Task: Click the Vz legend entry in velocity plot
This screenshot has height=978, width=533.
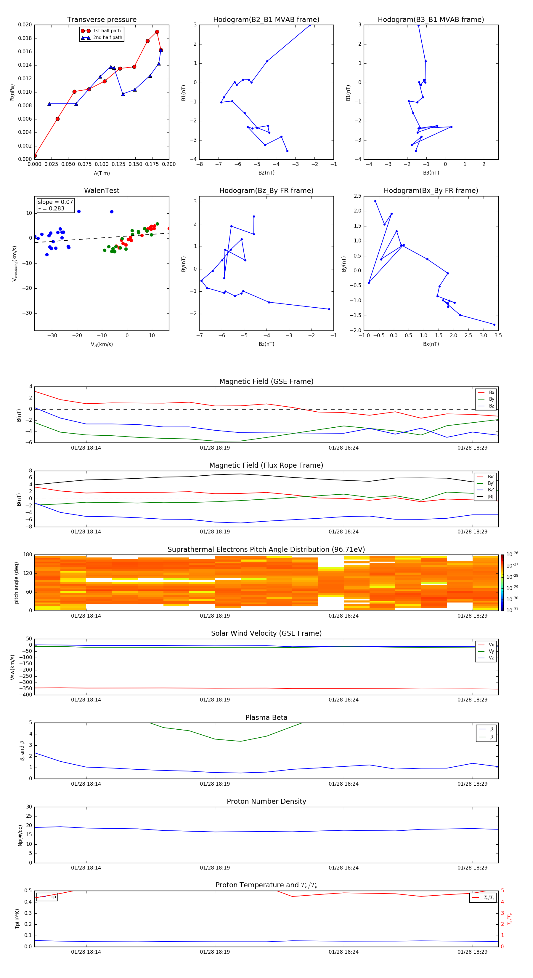Action: coord(486,658)
